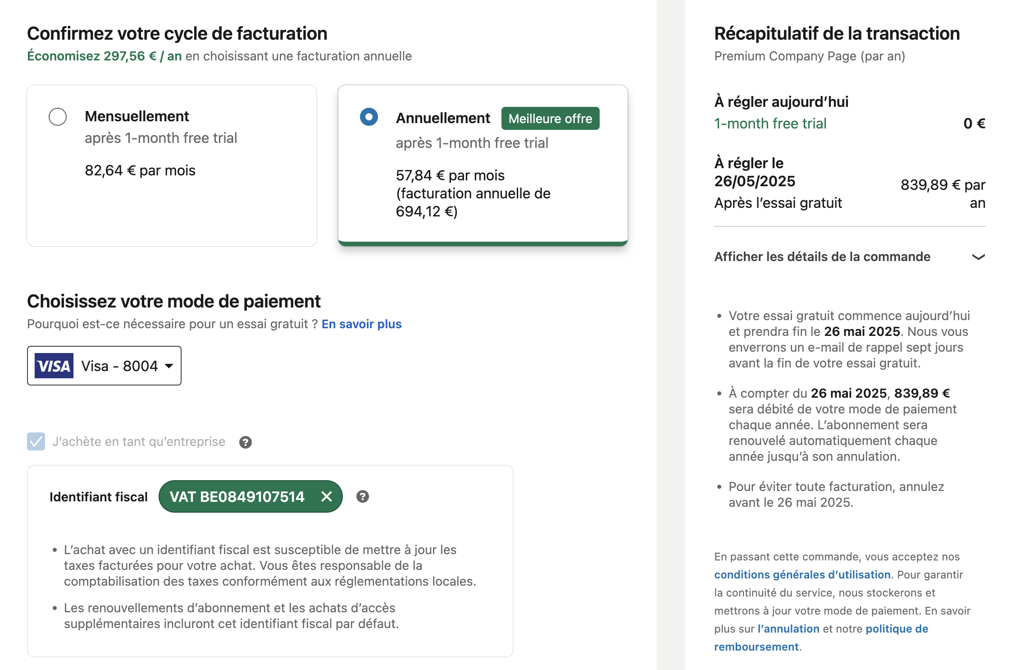This screenshot has width=1011, height=670.
Task: Open conditions générales d'utilisation link
Action: click(x=802, y=574)
